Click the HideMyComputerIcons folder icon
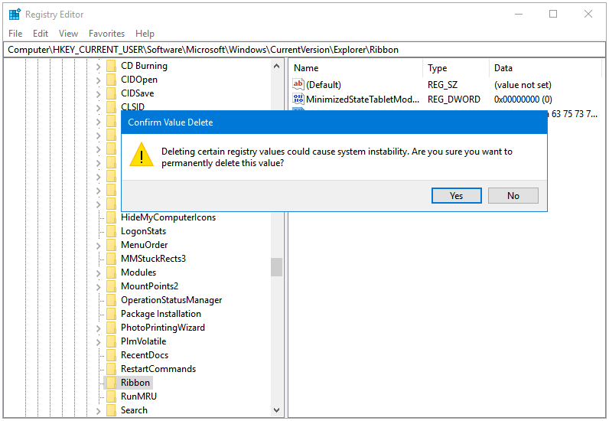 pyautogui.click(x=111, y=217)
